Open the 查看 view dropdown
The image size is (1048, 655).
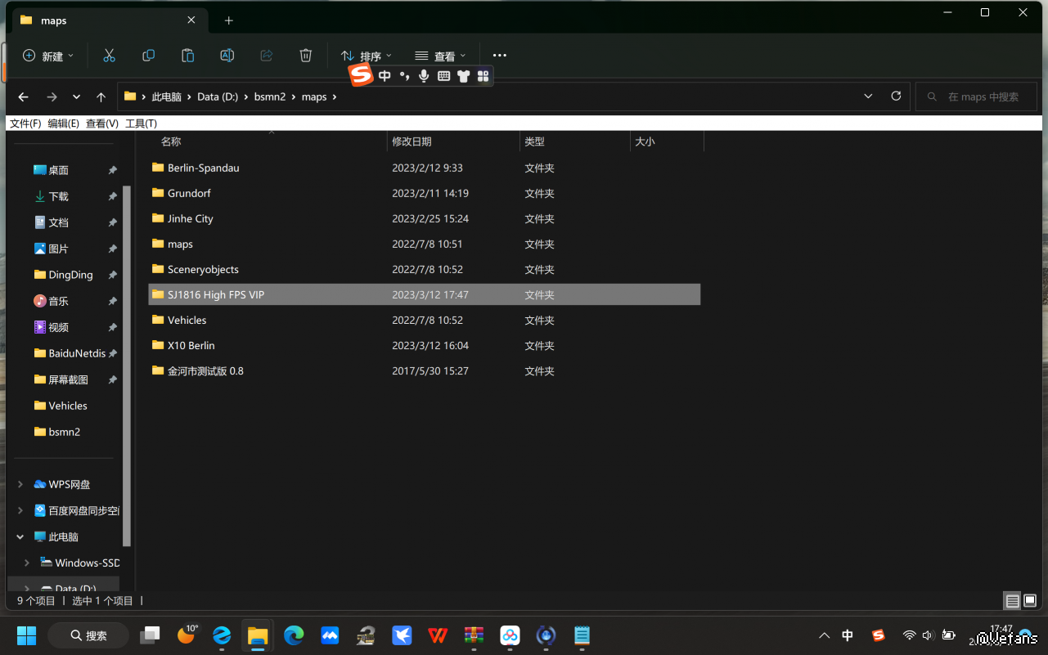[x=440, y=56]
